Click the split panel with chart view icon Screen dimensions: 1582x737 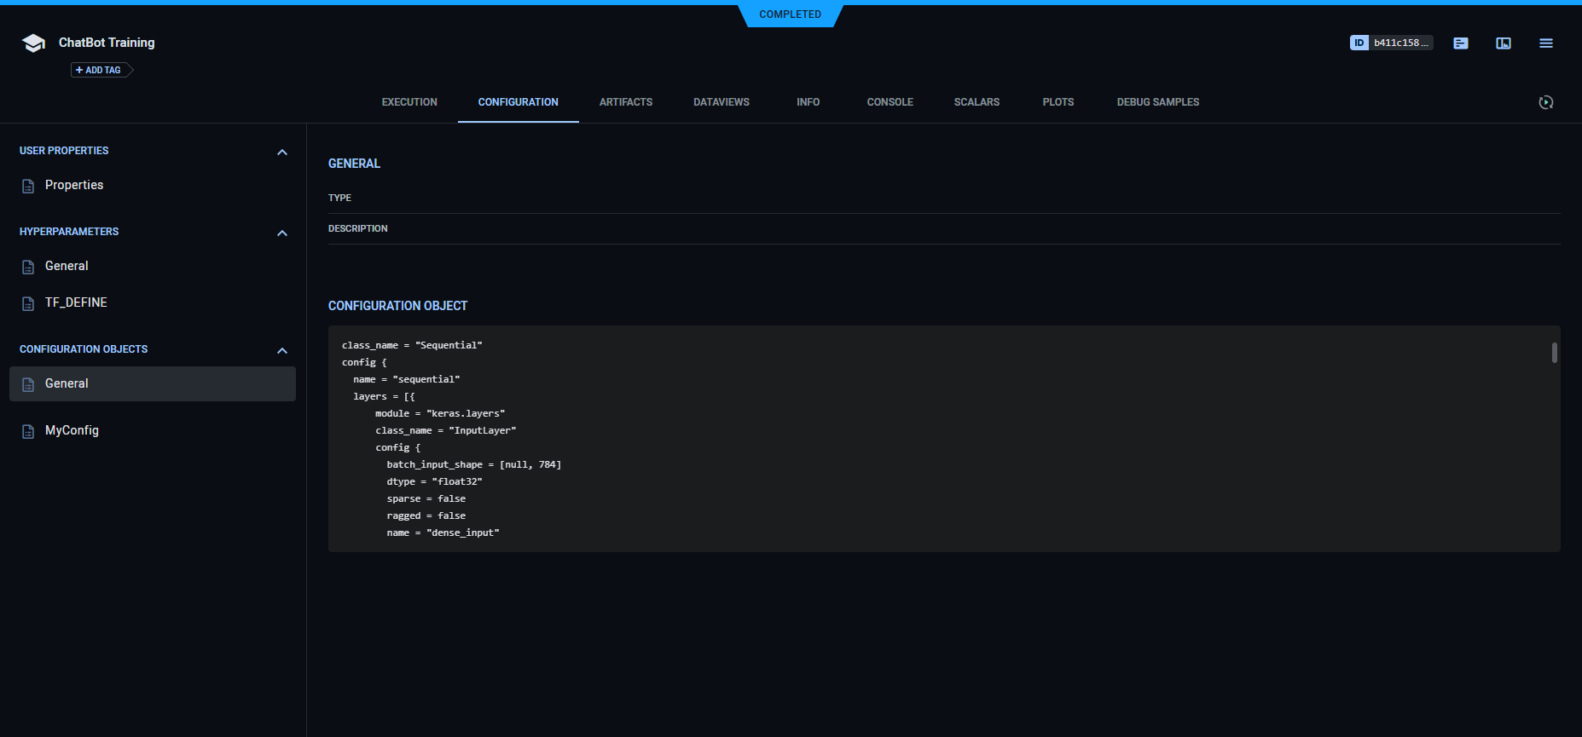[1503, 43]
